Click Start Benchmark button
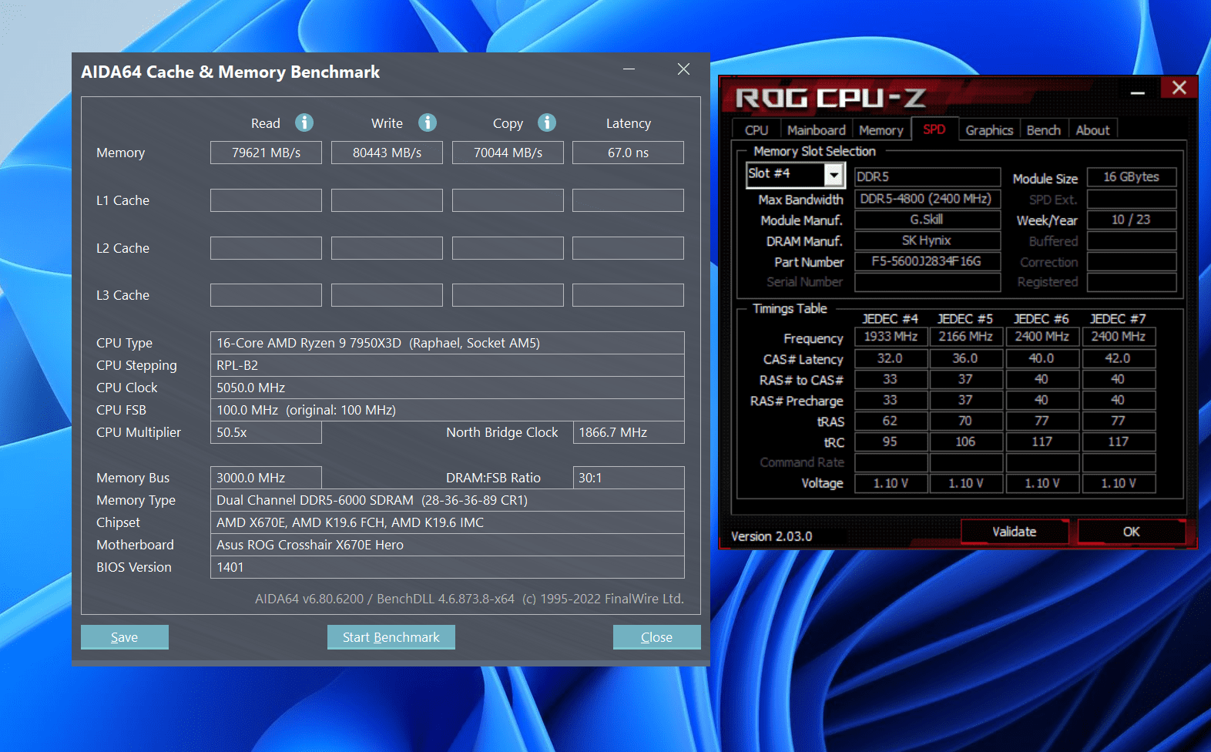 tap(391, 637)
